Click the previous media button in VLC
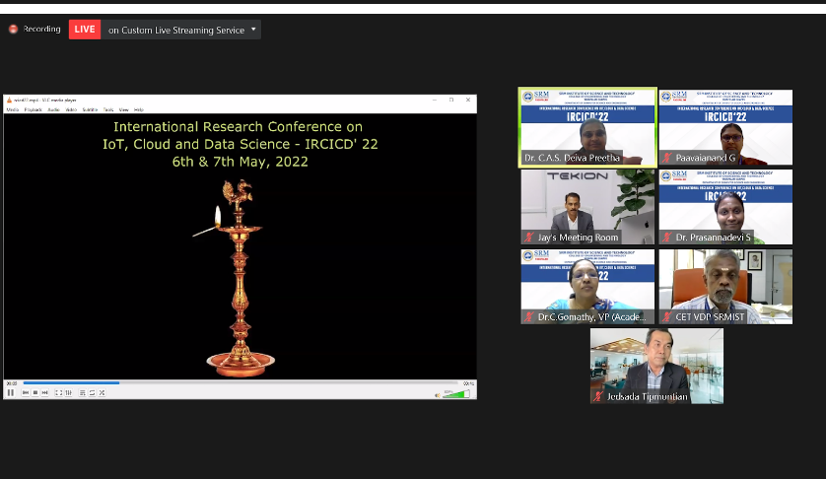826x479 pixels. [x=26, y=392]
